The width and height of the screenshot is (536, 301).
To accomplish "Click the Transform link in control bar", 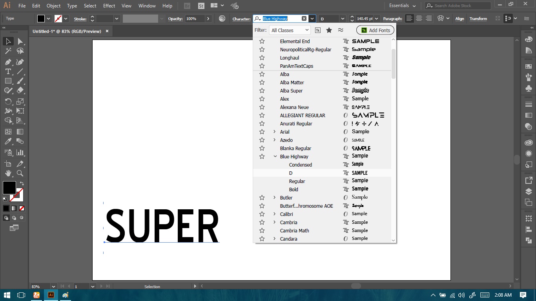I will point(478,19).
